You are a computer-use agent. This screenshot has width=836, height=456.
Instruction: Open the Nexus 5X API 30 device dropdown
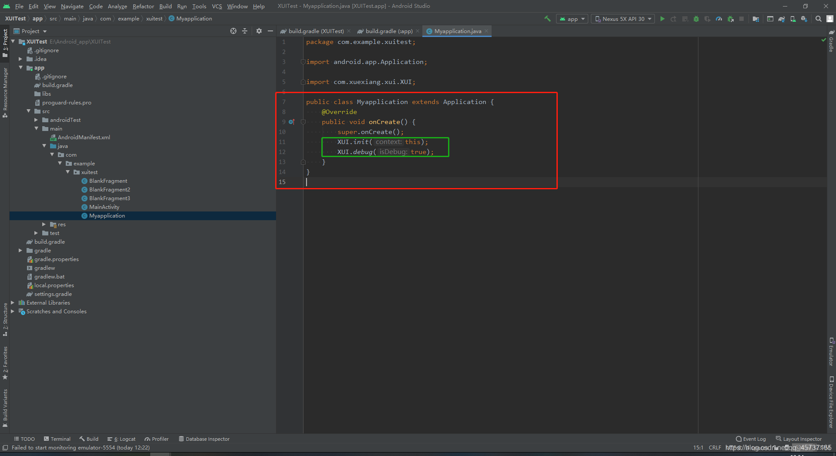coord(623,19)
